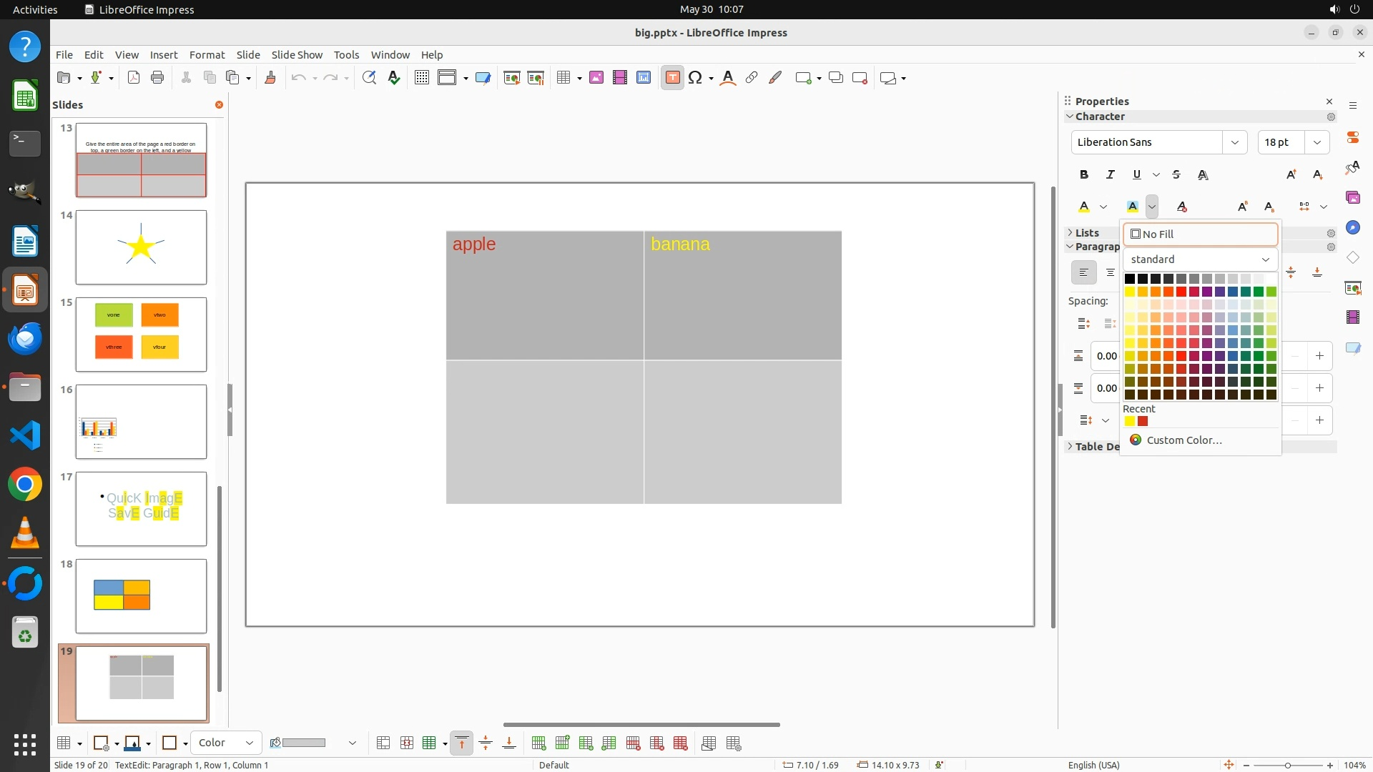Toggle Strikethrough in Character panel
Screen dimensions: 1373x772
pyautogui.click(x=1176, y=174)
